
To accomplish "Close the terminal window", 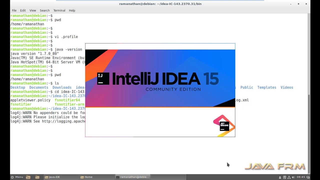I will (x=306, y=4).
